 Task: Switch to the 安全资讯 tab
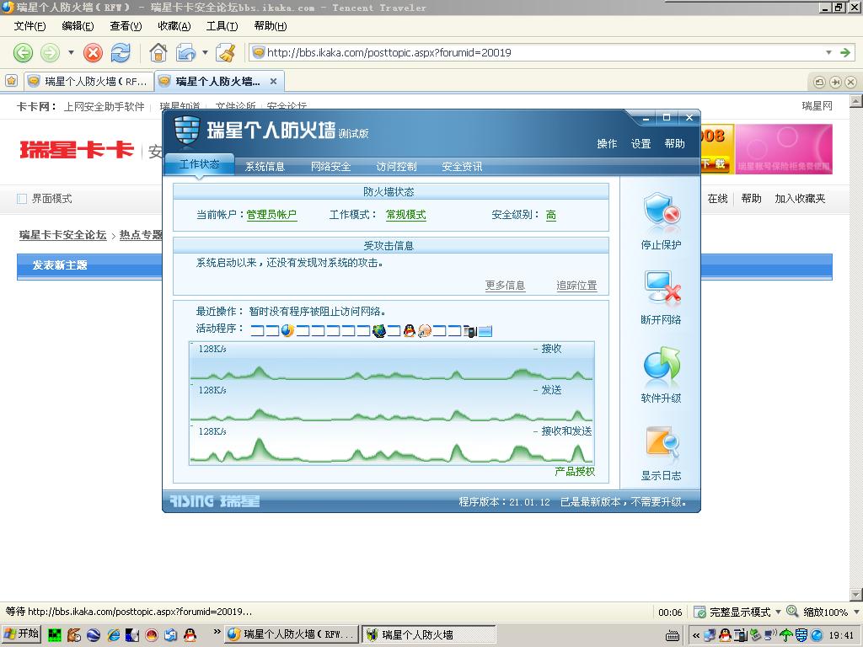(x=462, y=167)
